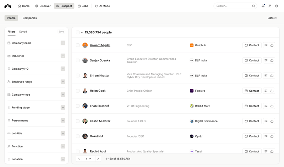Expand the Function filter
Image resolution: width=284 pixels, height=167 pixels.
pos(63,146)
